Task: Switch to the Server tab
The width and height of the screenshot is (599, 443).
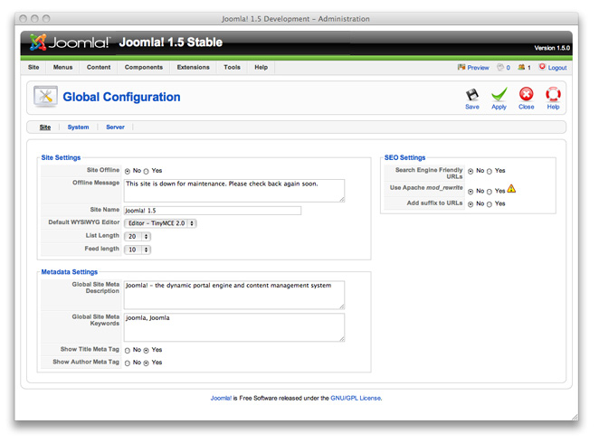Action: [x=115, y=127]
